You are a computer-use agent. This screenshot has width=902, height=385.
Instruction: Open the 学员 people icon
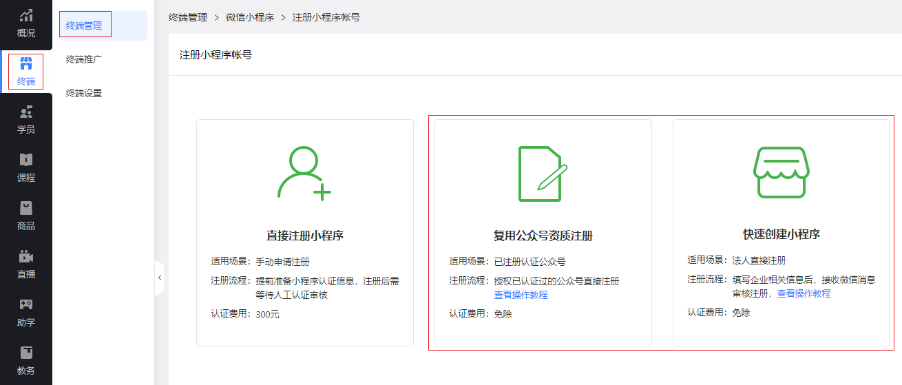[26, 112]
